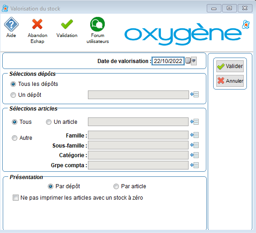
Task: Open lookup list icon for Famille
Action: (x=195, y=135)
